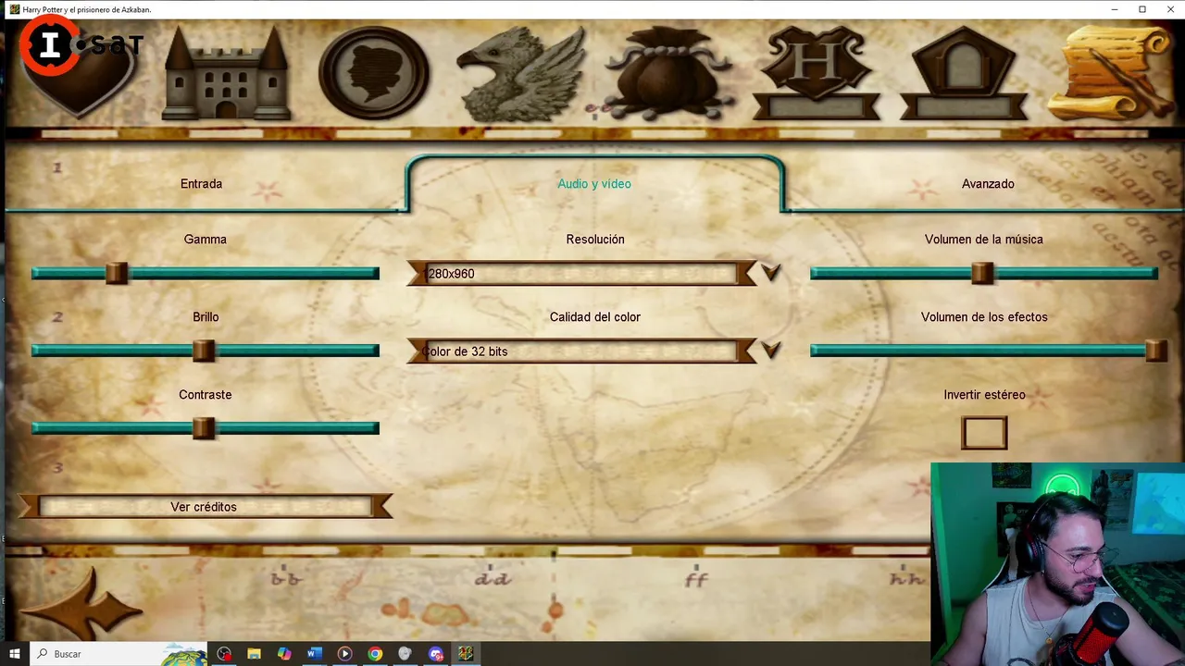
Task: Click the Gamma label
Action: point(205,240)
